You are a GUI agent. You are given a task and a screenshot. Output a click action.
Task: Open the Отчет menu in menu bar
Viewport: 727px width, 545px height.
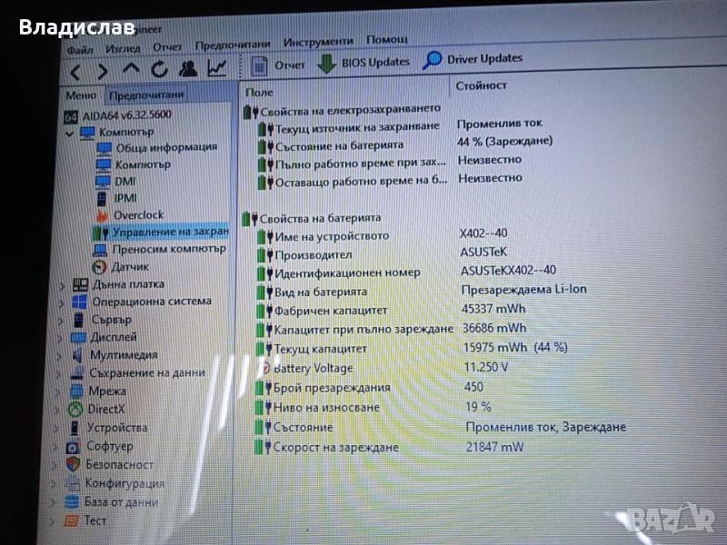(167, 47)
